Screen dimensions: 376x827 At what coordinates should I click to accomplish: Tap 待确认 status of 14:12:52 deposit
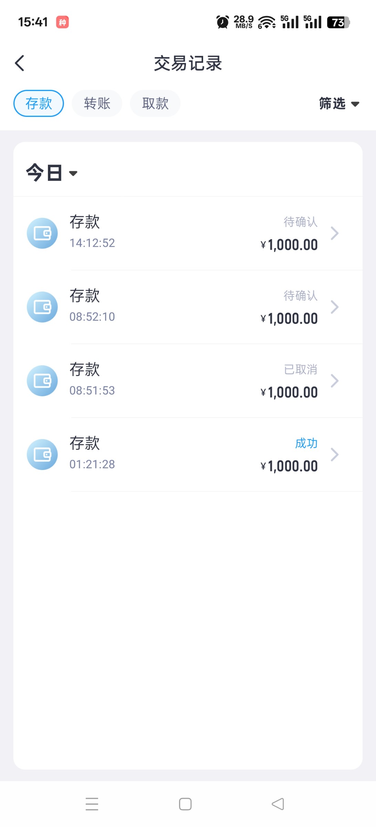click(300, 222)
